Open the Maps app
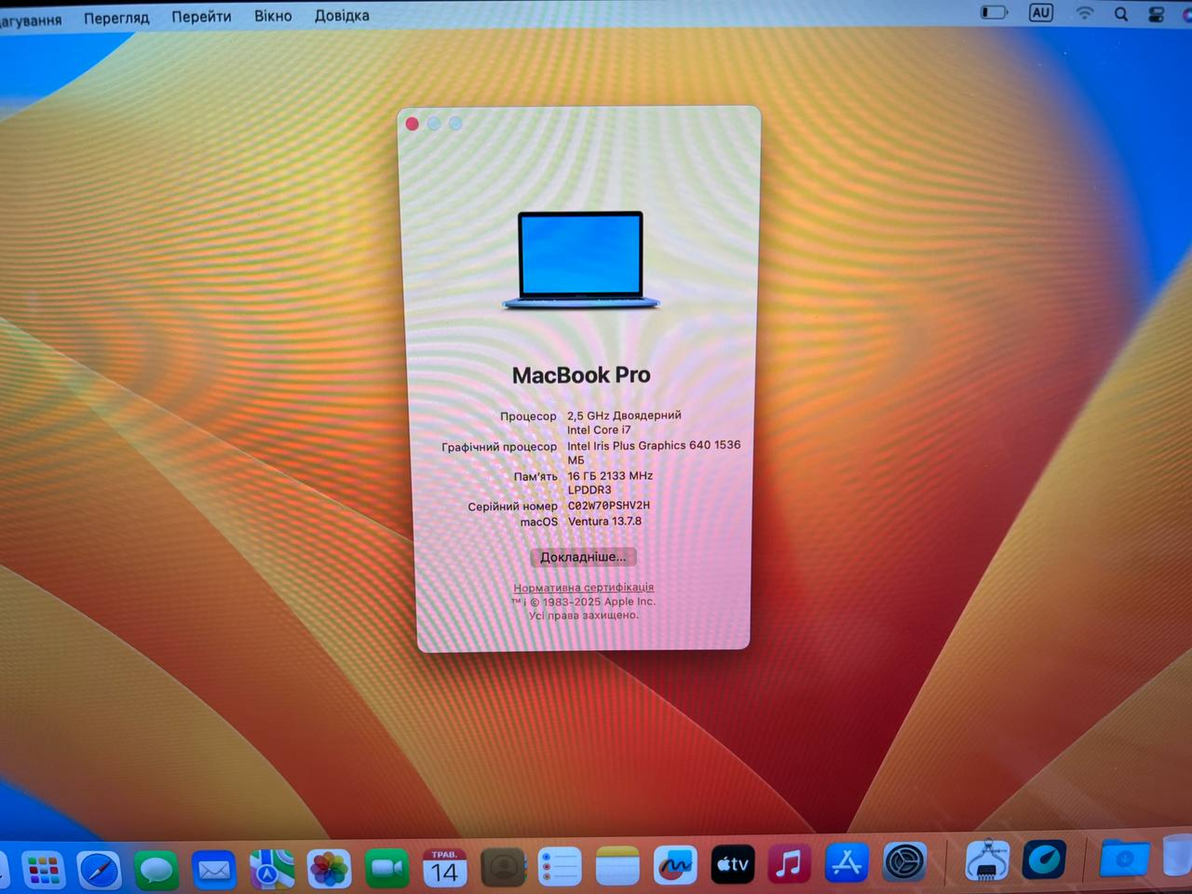This screenshot has width=1192, height=894. point(272,869)
